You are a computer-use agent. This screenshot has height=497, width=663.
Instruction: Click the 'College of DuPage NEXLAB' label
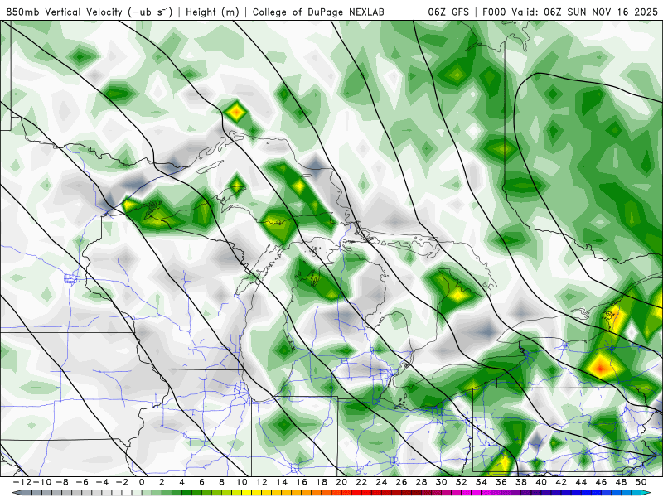[x=318, y=12]
